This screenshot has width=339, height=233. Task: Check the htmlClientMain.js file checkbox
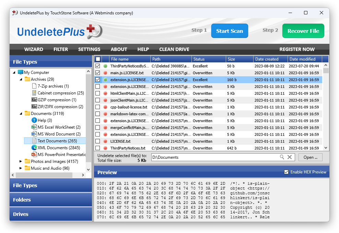coord(98,93)
